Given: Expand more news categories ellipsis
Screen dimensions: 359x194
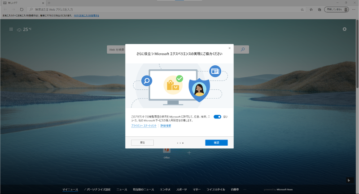Looking at the screenshot, I should coord(245,190).
